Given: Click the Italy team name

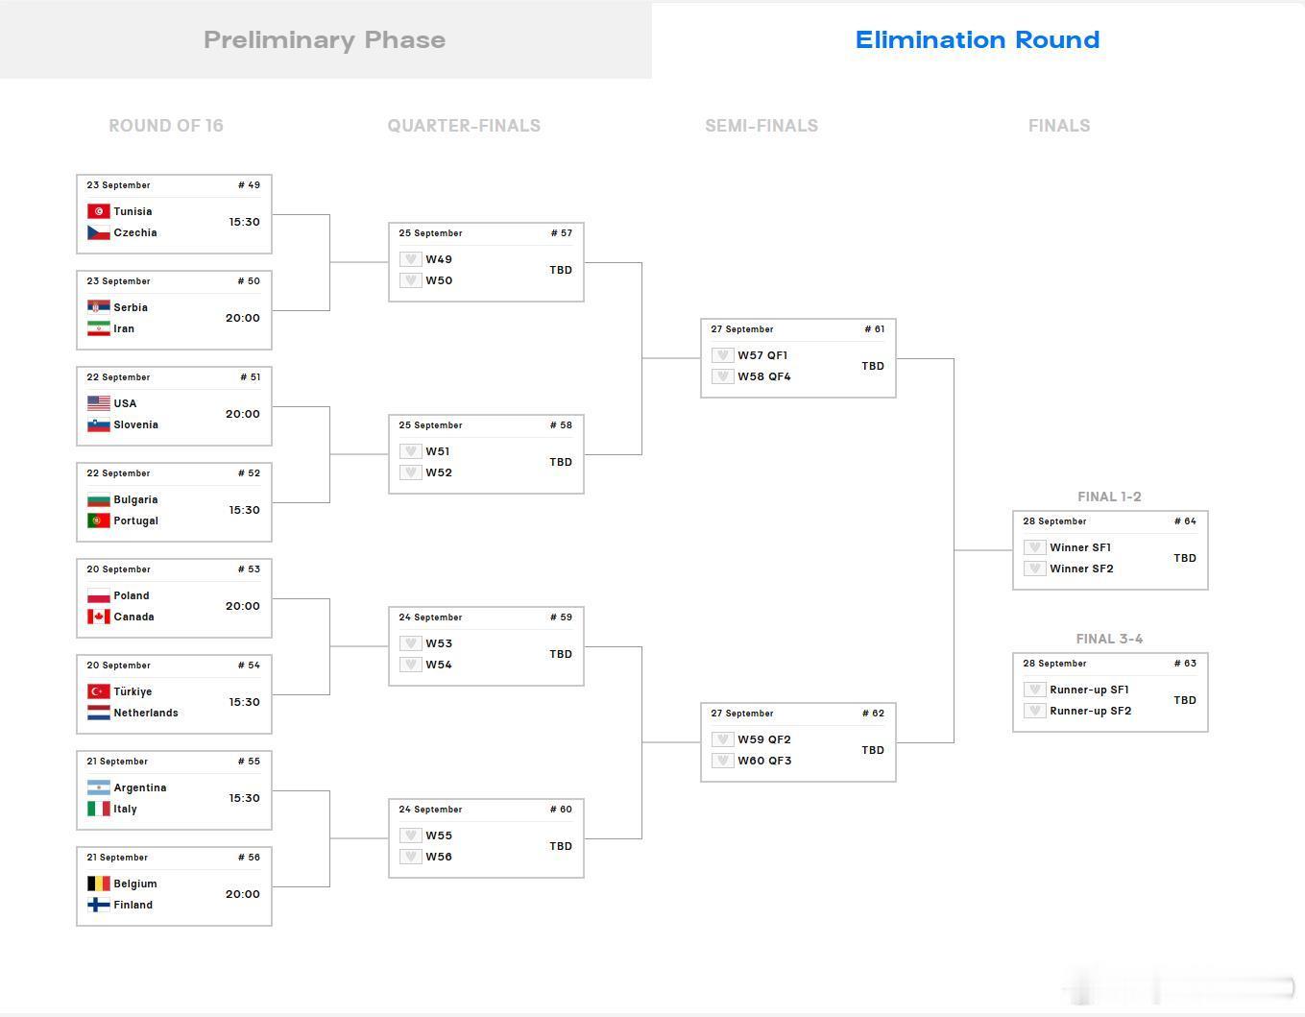Looking at the screenshot, I should click(x=126, y=809).
